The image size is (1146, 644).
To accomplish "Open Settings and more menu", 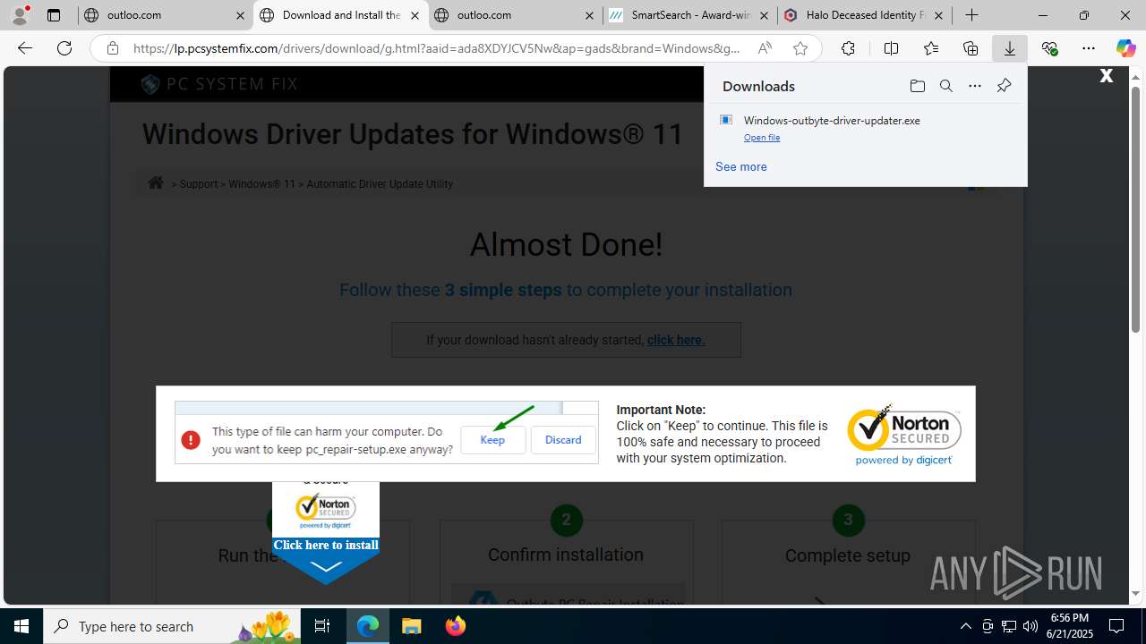I will pos(1089,48).
